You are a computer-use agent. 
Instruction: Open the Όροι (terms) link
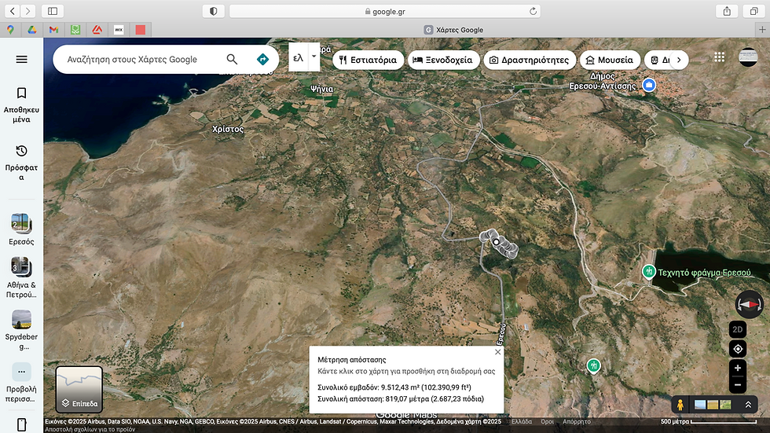coord(547,422)
